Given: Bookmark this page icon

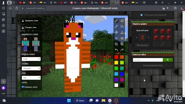Looking at the screenshot, I should (168, 8).
